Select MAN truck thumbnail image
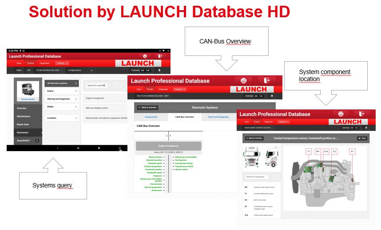 tap(28, 89)
